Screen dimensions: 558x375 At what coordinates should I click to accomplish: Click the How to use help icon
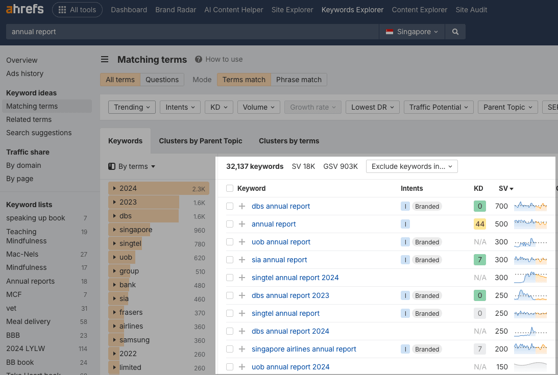click(x=199, y=59)
